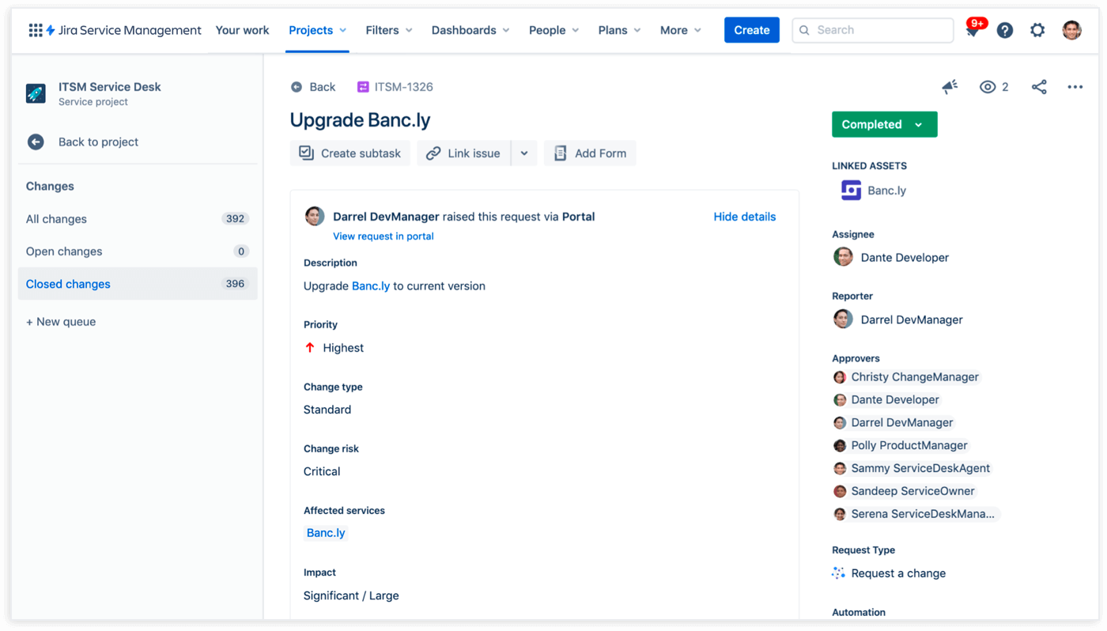Click Sandeep ServiceOwner approver
Viewport: 1107px width, 631px height.
(x=912, y=491)
